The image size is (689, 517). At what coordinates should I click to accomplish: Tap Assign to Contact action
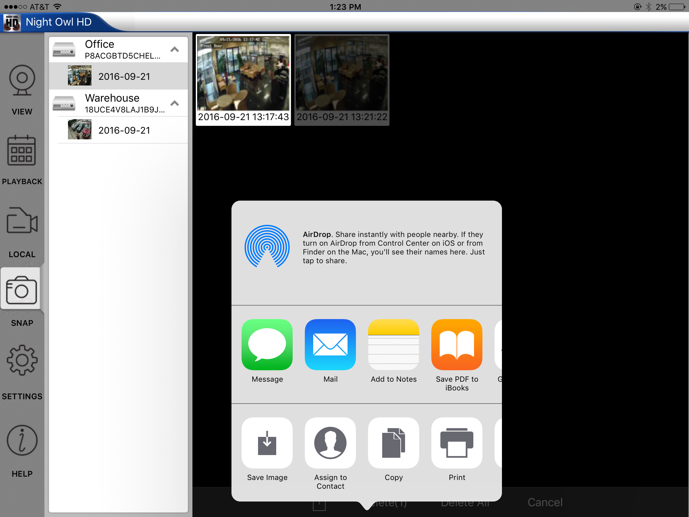coord(330,453)
